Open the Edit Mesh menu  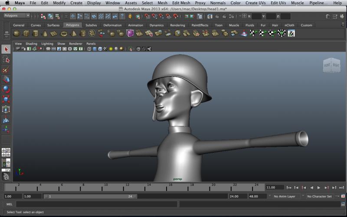point(181,3)
